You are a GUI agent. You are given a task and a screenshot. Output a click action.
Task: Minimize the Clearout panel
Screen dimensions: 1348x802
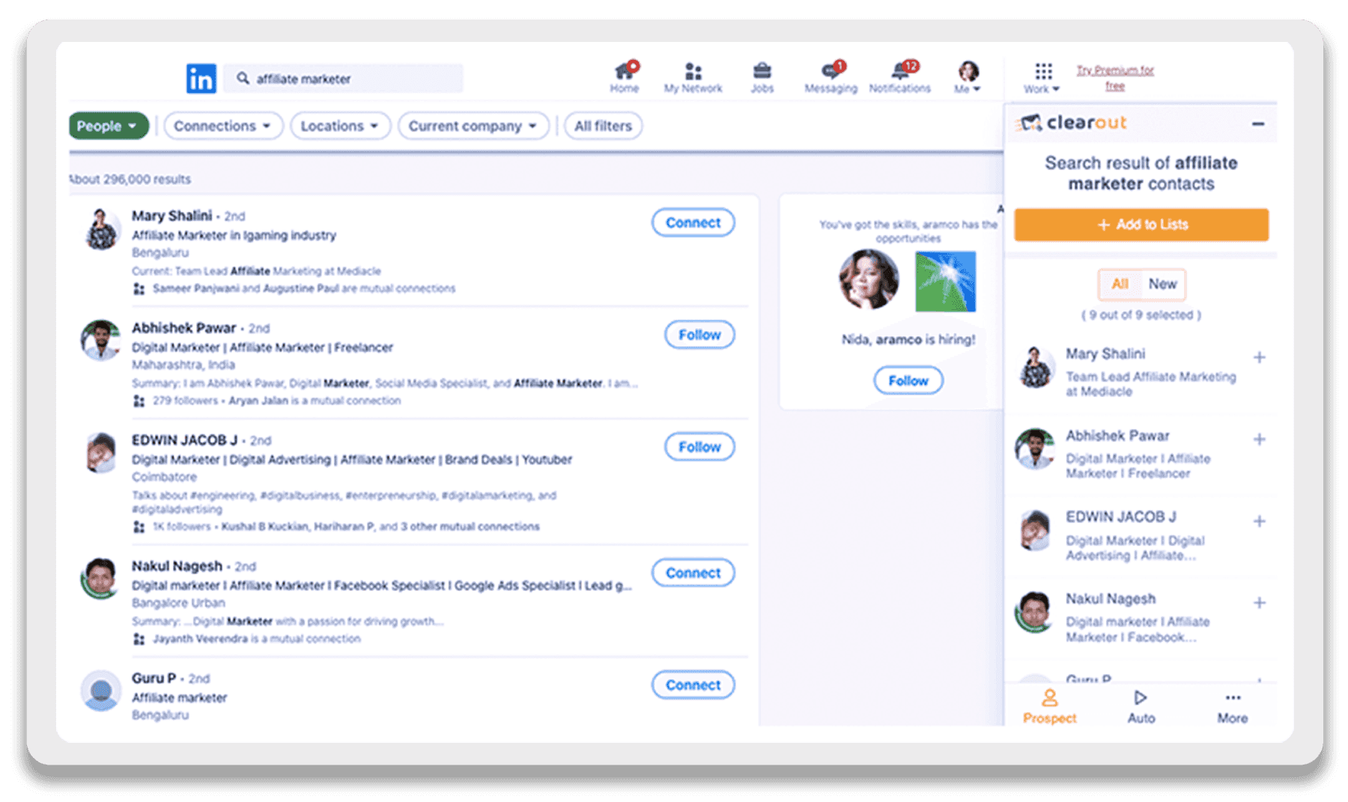[1258, 124]
